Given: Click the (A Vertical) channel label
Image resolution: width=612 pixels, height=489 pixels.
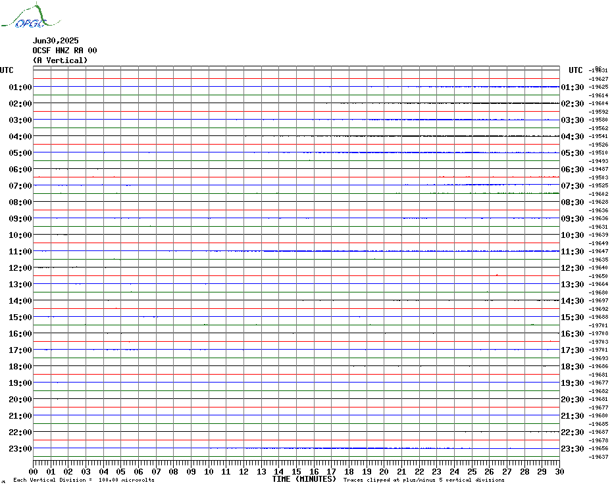Looking at the screenshot, I should click(x=60, y=60).
